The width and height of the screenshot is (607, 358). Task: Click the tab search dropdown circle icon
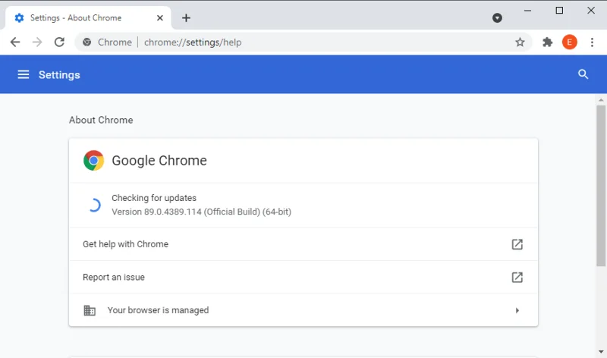(497, 17)
